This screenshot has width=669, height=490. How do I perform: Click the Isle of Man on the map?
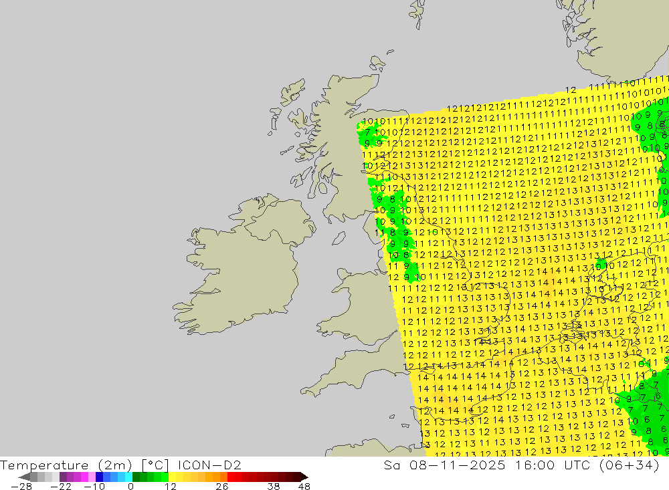(339, 239)
